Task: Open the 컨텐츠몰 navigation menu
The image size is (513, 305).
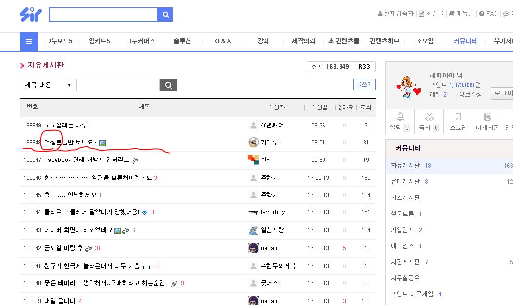Action: (344, 41)
